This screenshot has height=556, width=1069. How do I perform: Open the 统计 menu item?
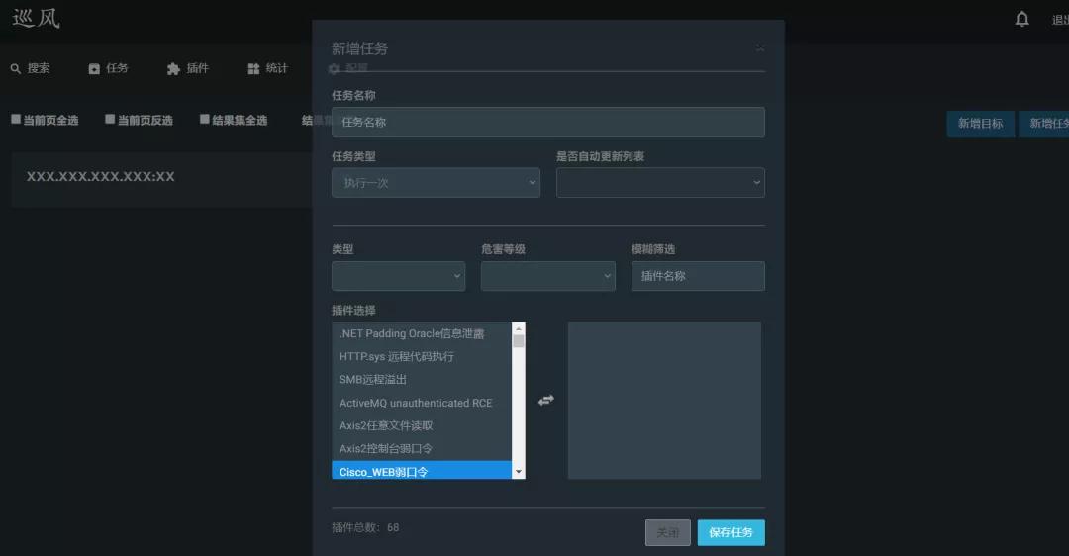click(276, 68)
